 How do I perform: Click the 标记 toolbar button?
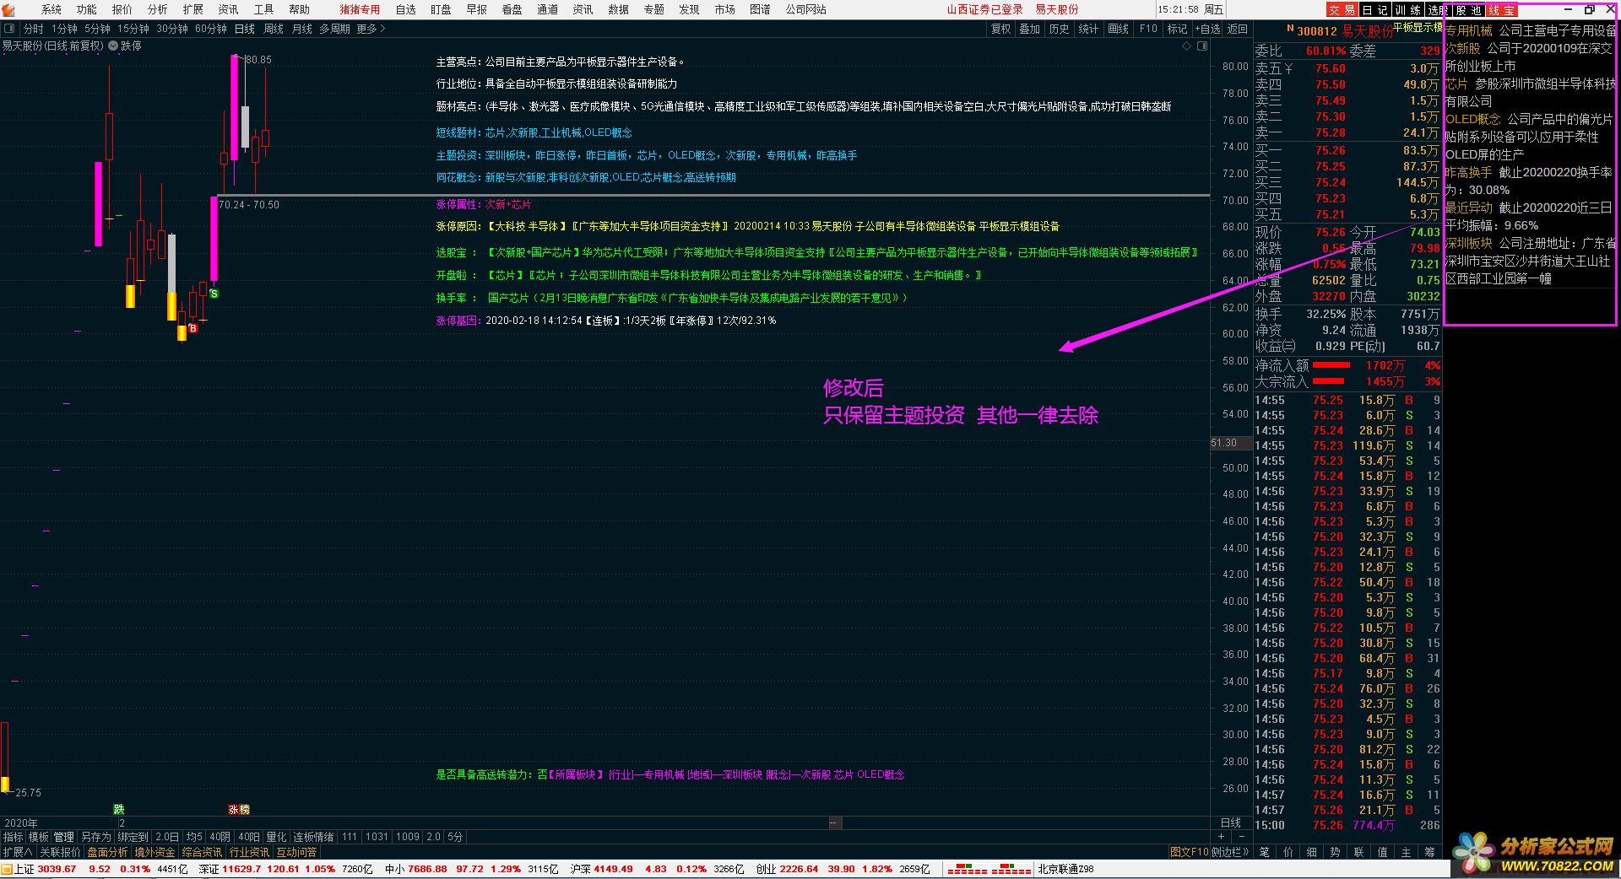tap(1177, 29)
